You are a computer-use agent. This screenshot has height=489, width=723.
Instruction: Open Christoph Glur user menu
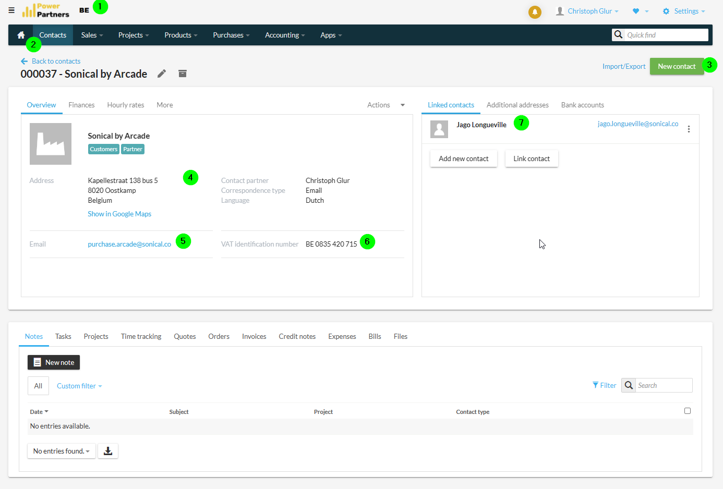click(x=587, y=11)
